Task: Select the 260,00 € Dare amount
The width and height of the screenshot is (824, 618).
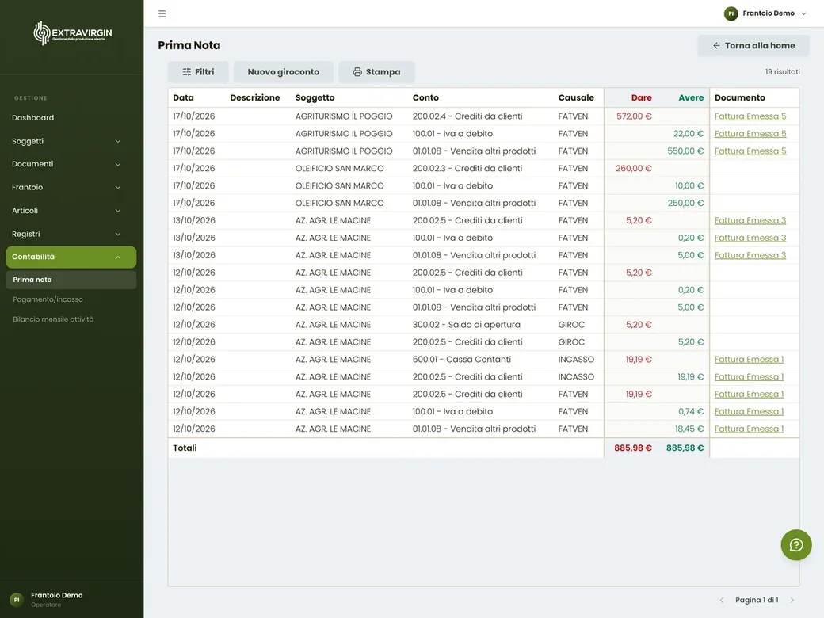Action: 633,168
